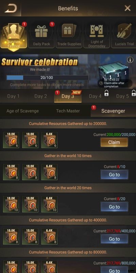Go to the Gather 20 times task
Image resolution: width=136 pixels, height=273 pixels.
114,207
